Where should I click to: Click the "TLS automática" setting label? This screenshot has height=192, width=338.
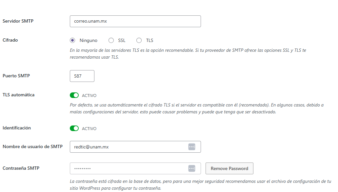tap(18, 95)
